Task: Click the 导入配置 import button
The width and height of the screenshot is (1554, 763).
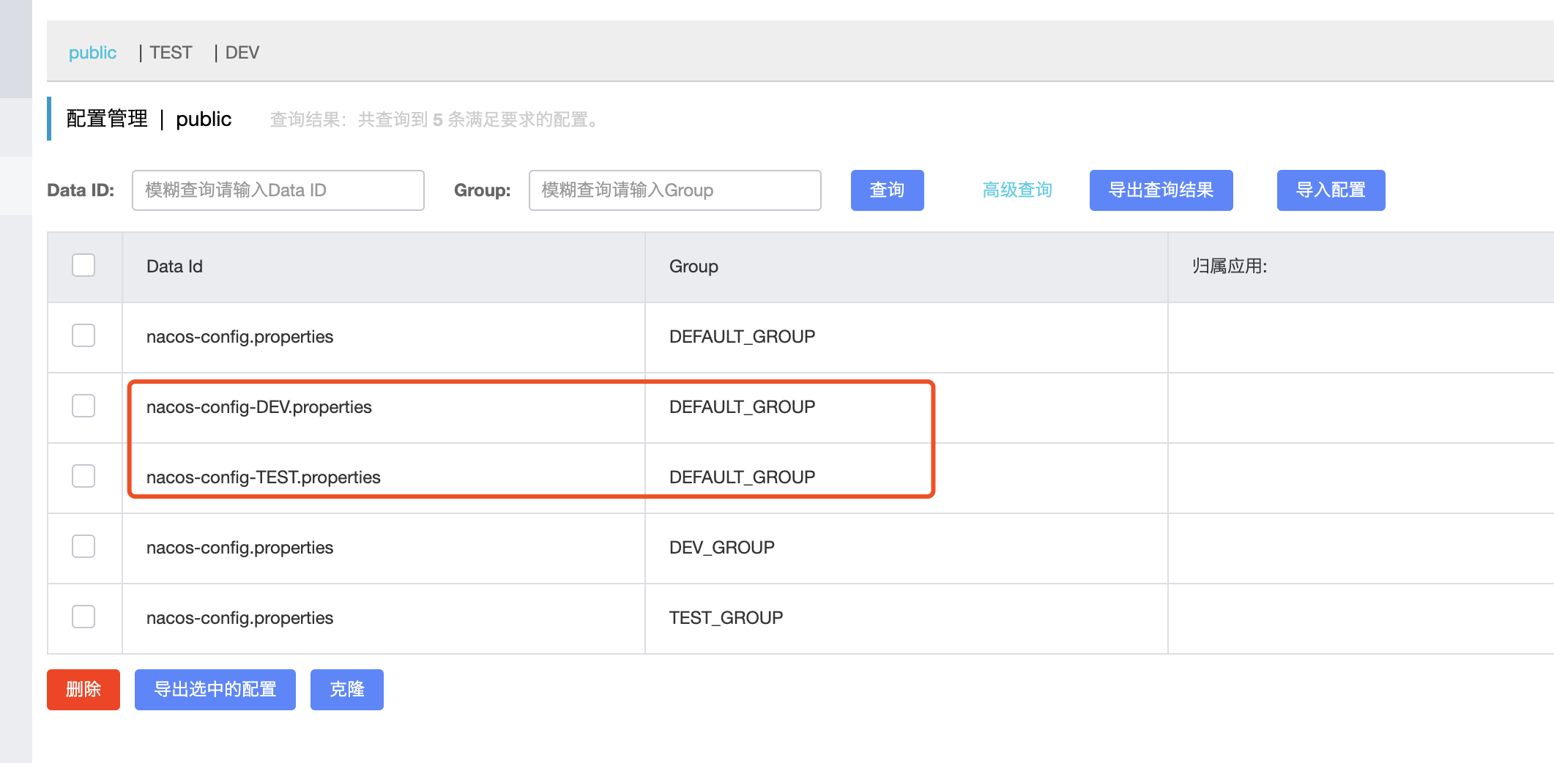Action: (x=1331, y=190)
